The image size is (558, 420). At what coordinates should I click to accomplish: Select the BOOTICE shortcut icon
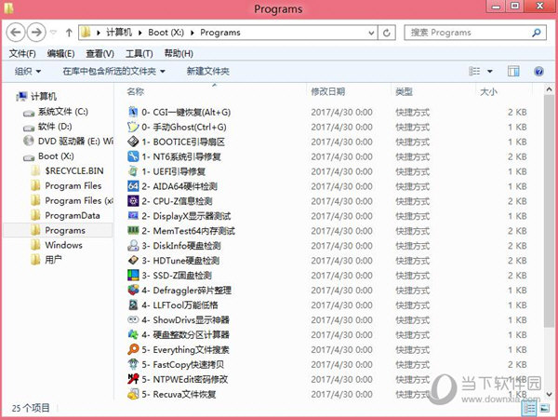[133, 142]
